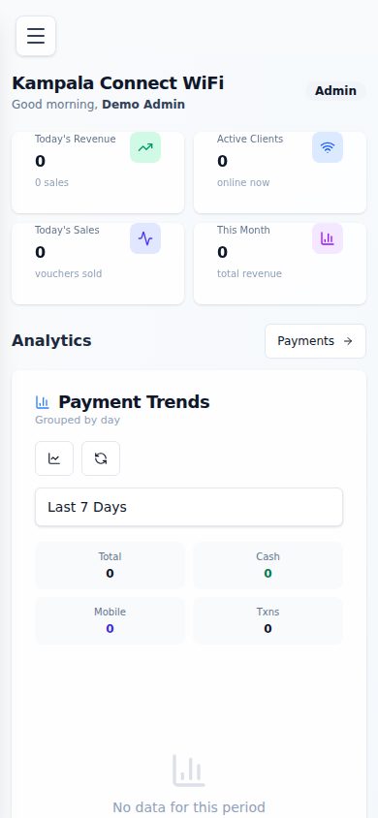Expand the Last 7 Days period dropdown

coord(189,507)
